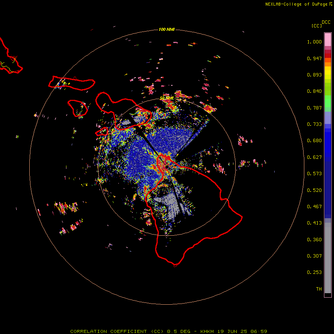Click the 0.787 value on the color scale
Viewport: 334px width, 334px height.
point(314,108)
